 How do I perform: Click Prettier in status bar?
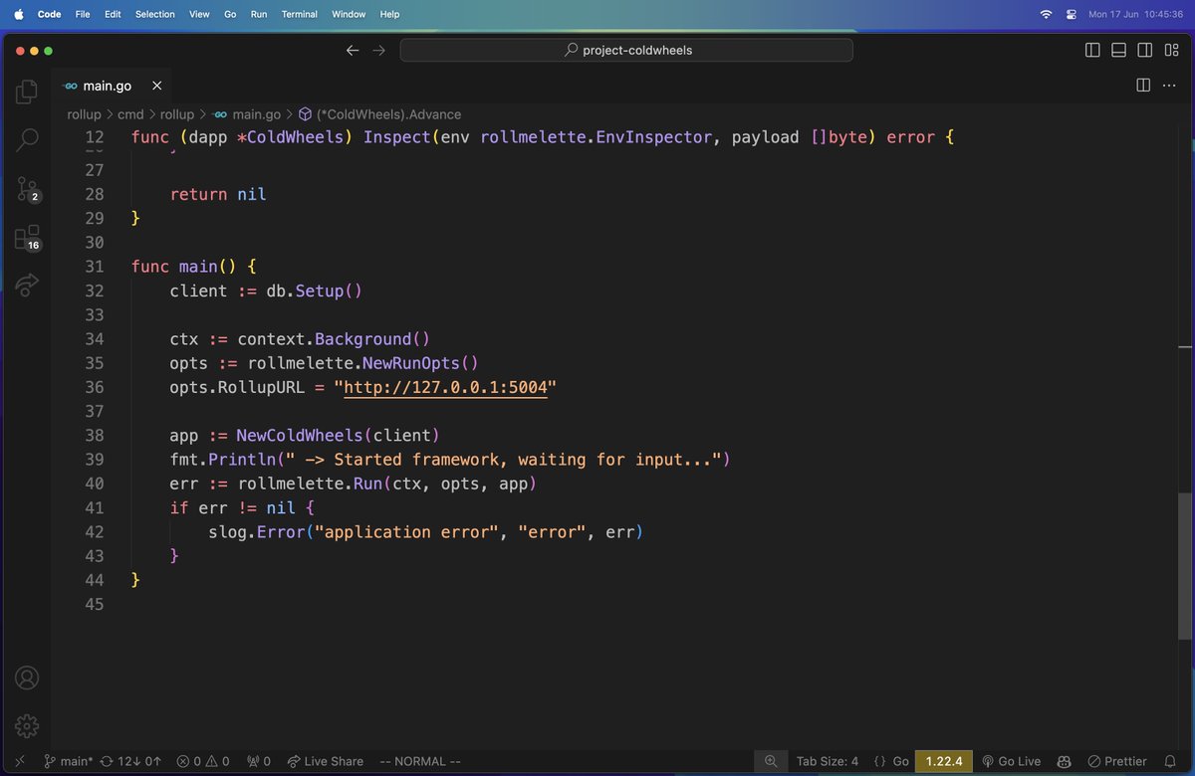point(1117,761)
